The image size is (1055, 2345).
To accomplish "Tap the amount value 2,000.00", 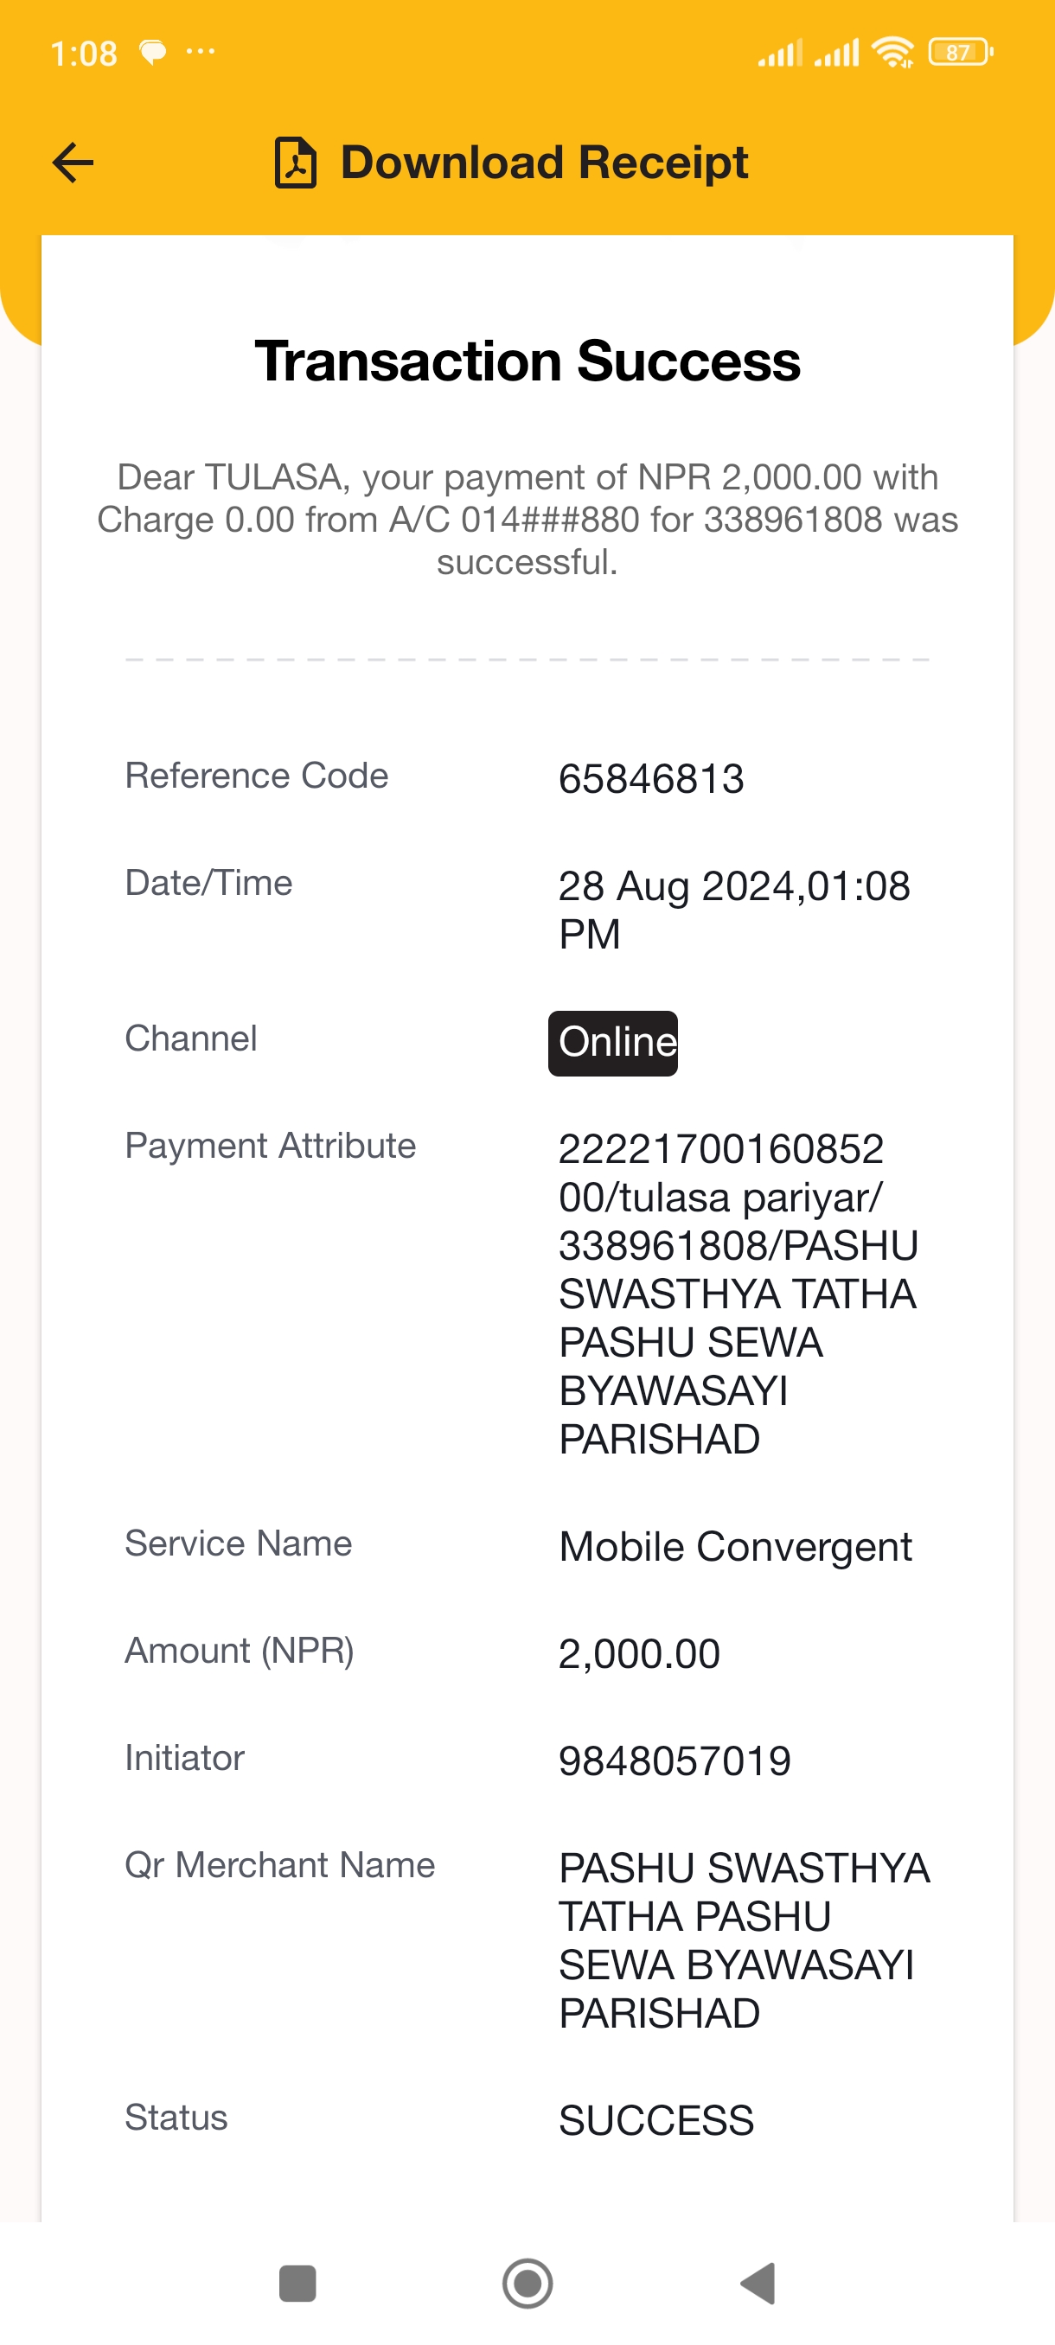I will coord(639,1654).
